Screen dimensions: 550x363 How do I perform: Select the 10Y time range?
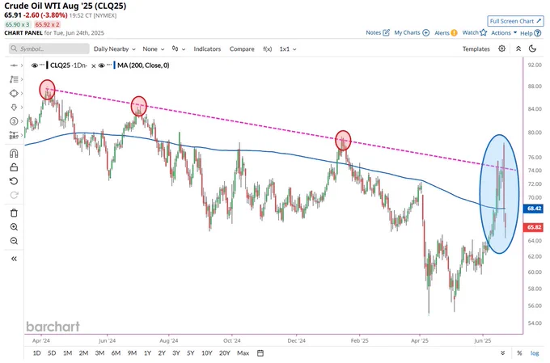click(x=206, y=352)
